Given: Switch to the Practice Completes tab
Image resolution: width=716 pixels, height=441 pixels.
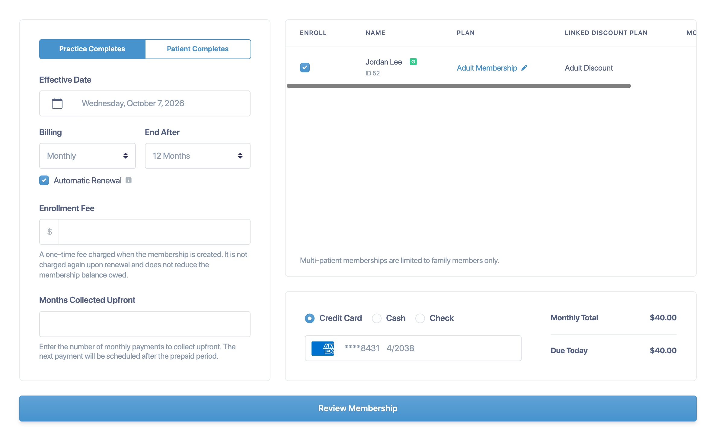Looking at the screenshot, I should 92,49.
